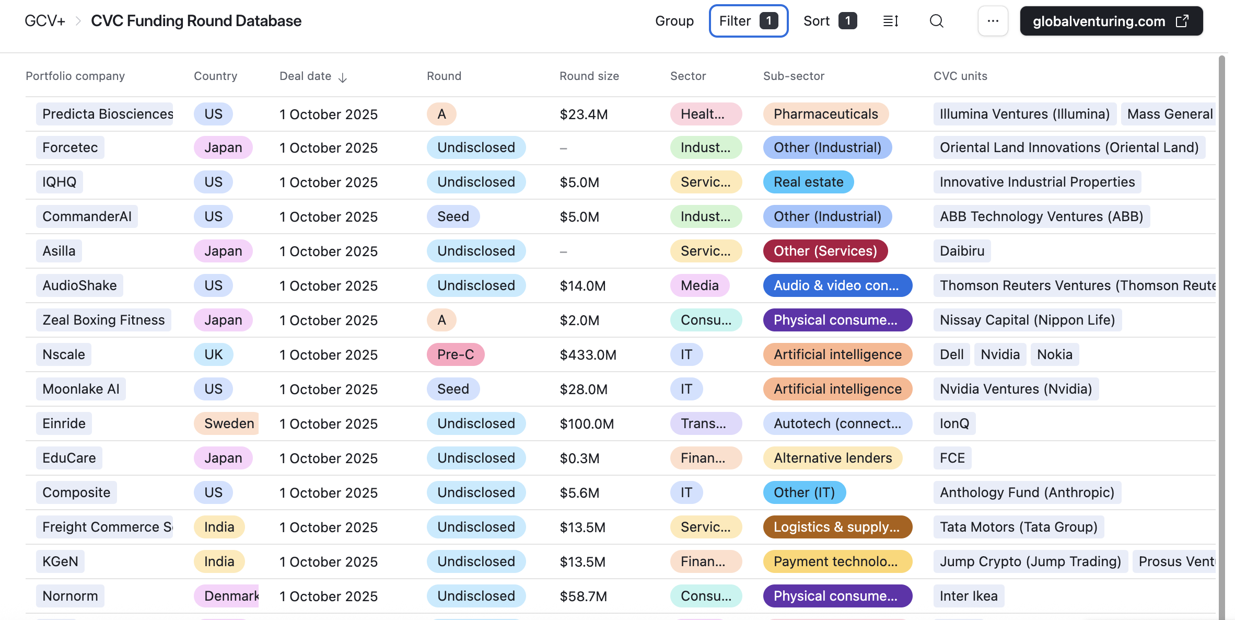Image resolution: width=1235 pixels, height=620 pixels.
Task: Go to GCV+ breadcrumb
Action: [x=45, y=21]
